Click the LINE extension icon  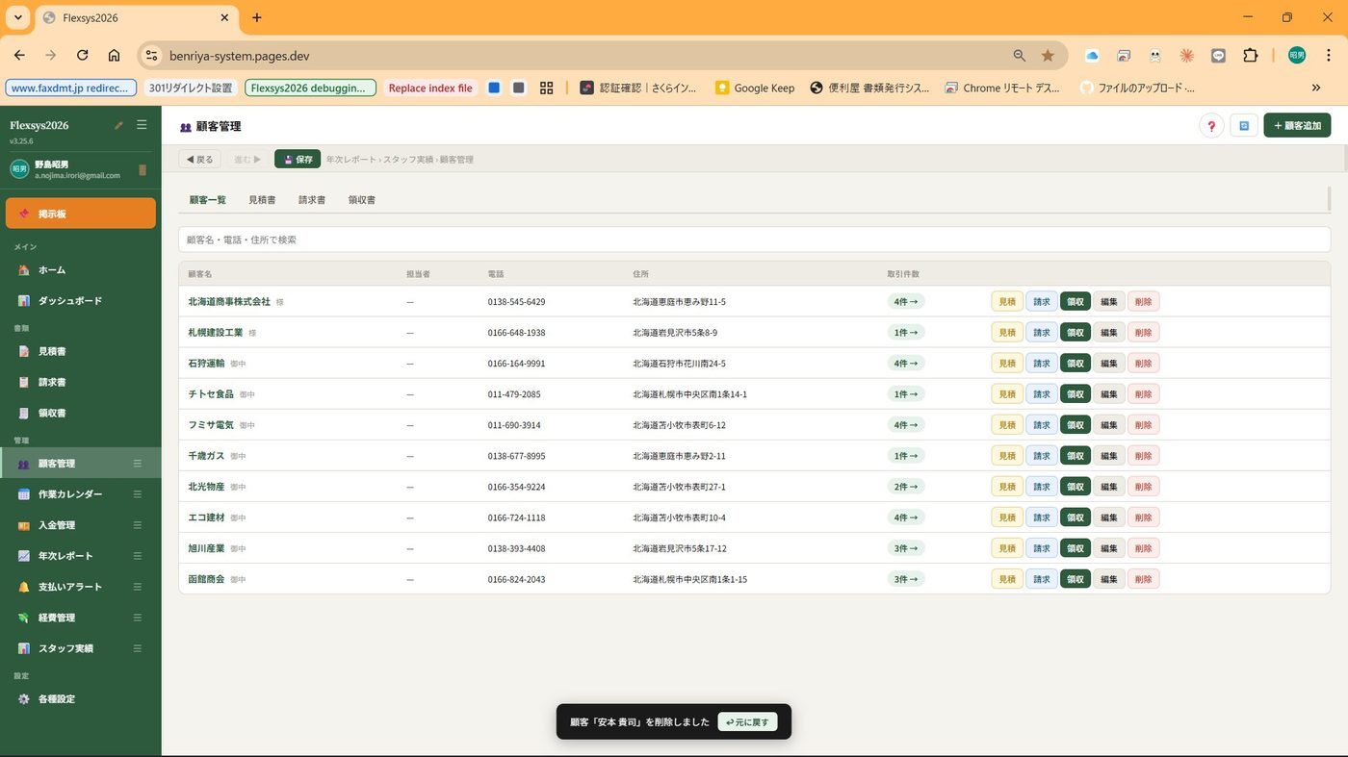click(1219, 56)
